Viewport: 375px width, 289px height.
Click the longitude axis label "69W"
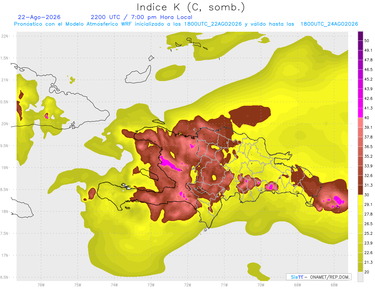tap(297, 285)
